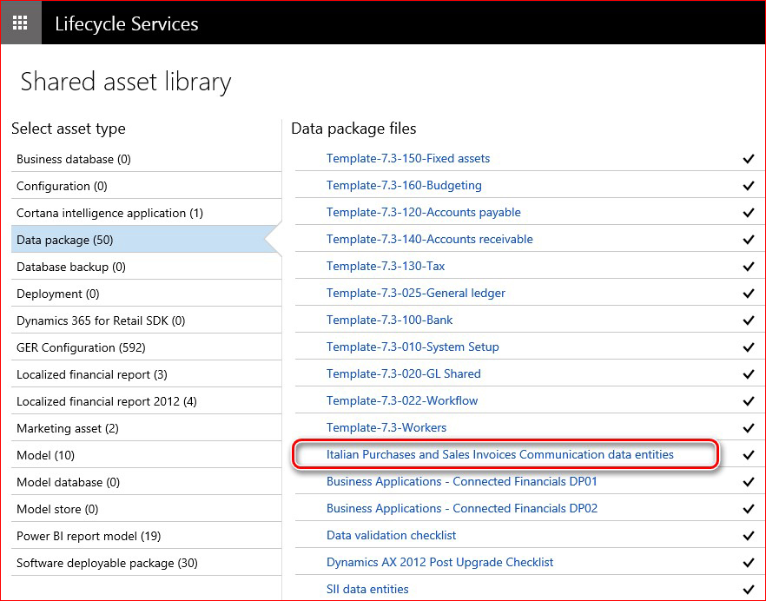Click checkmark for Italian Purchases and Sales Invoices
The height and width of the screenshot is (601, 766).
(749, 455)
